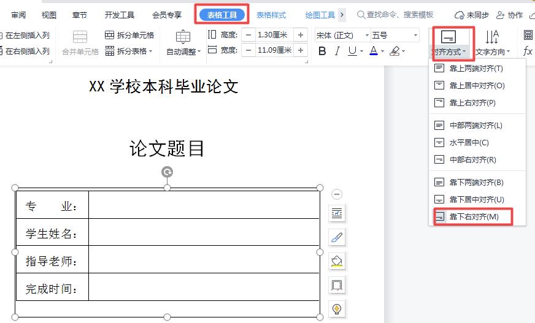Click the rotation handle above the table
The width and height of the screenshot is (535, 323).
[x=167, y=172]
